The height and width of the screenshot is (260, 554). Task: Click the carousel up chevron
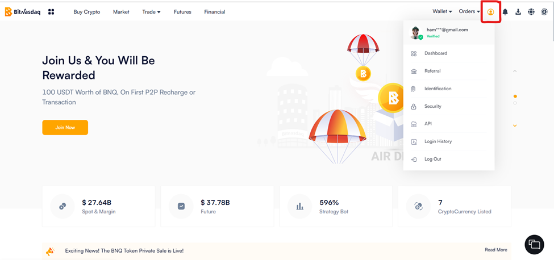coord(515,72)
